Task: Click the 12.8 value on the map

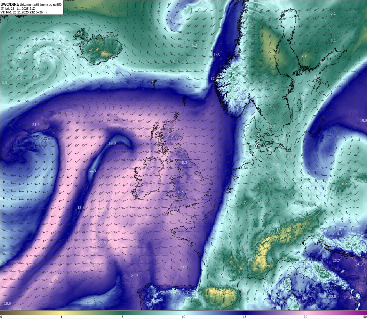Action: [112, 143]
